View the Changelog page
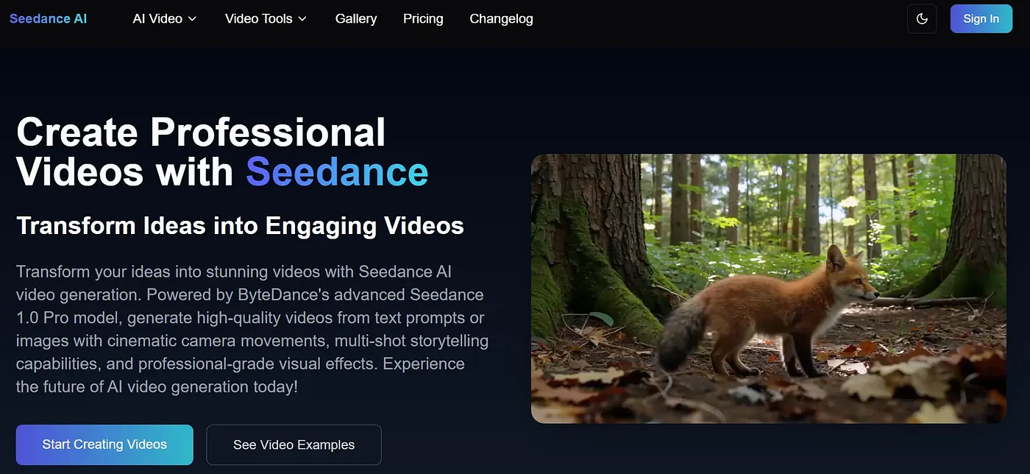Viewport: 1030px width, 474px height. (501, 18)
